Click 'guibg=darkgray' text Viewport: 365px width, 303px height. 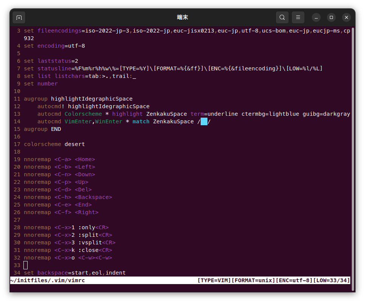point(326,114)
